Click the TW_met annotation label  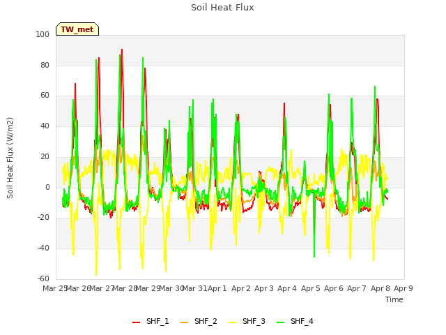77,29
